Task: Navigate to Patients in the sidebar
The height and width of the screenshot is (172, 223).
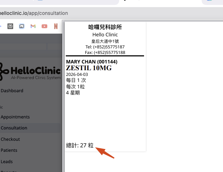Action: coord(9,150)
